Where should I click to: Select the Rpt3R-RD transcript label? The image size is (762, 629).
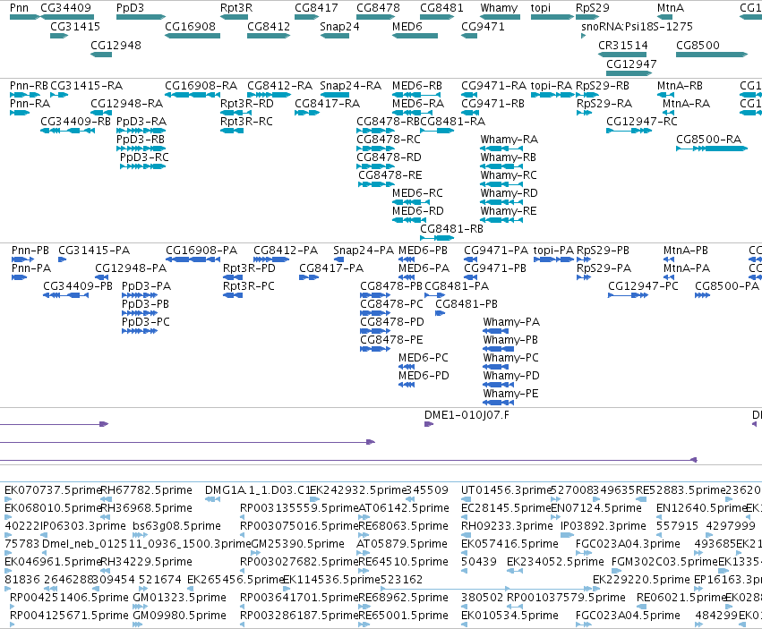click(247, 104)
